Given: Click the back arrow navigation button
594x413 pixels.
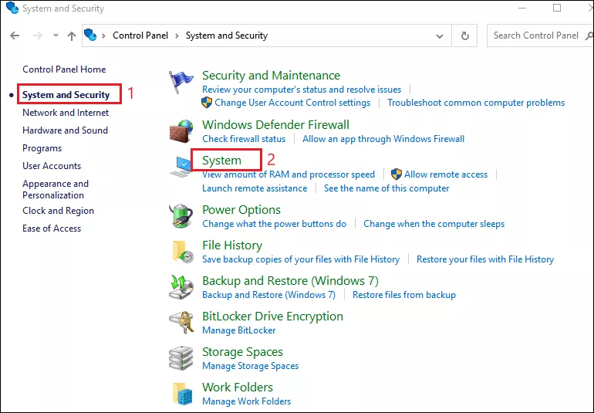Looking at the screenshot, I should [15, 36].
